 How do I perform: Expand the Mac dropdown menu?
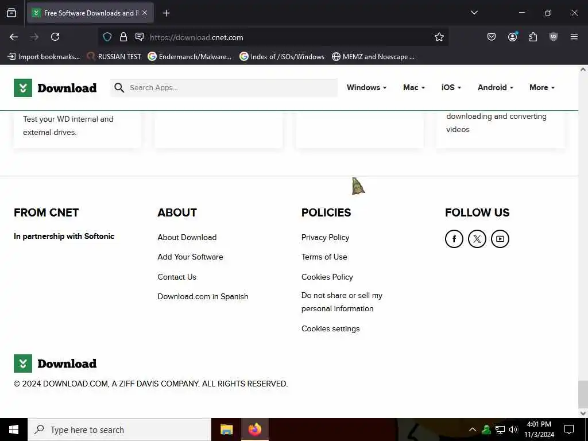pos(414,87)
